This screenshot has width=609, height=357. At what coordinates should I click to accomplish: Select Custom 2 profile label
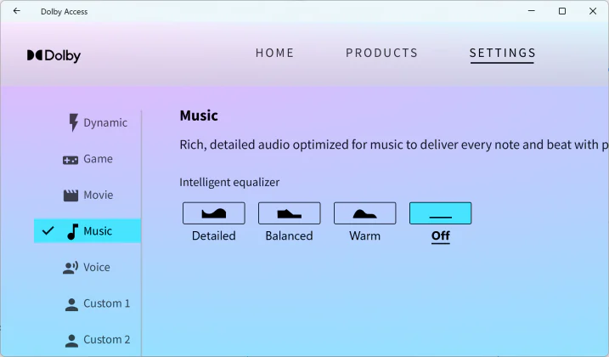click(107, 339)
